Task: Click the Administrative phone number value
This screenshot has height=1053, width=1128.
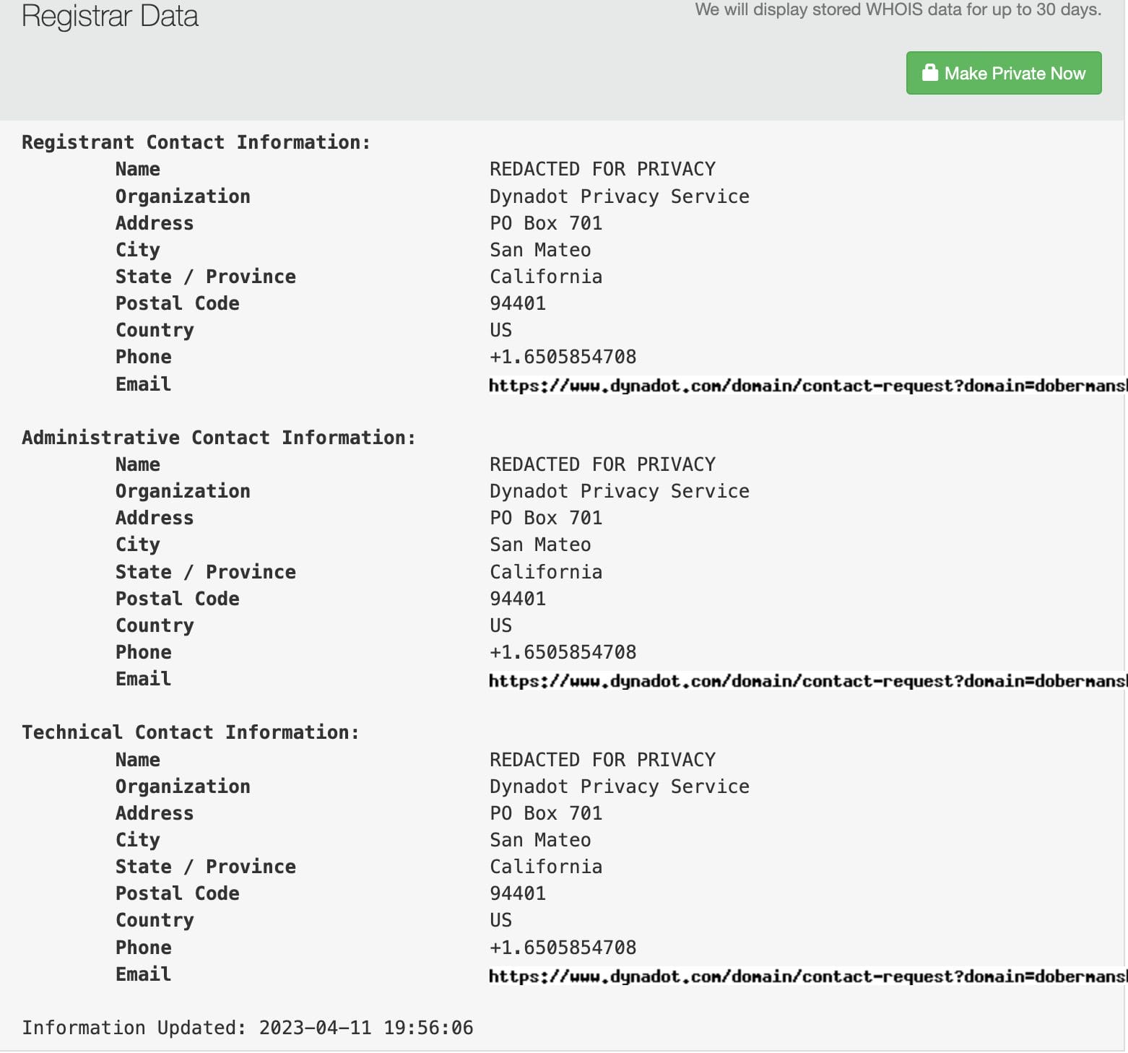Action: pyautogui.click(x=563, y=652)
